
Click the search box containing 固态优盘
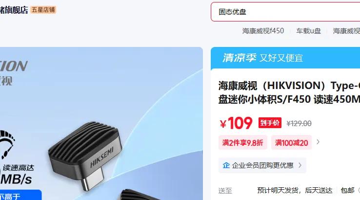click(285, 12)
